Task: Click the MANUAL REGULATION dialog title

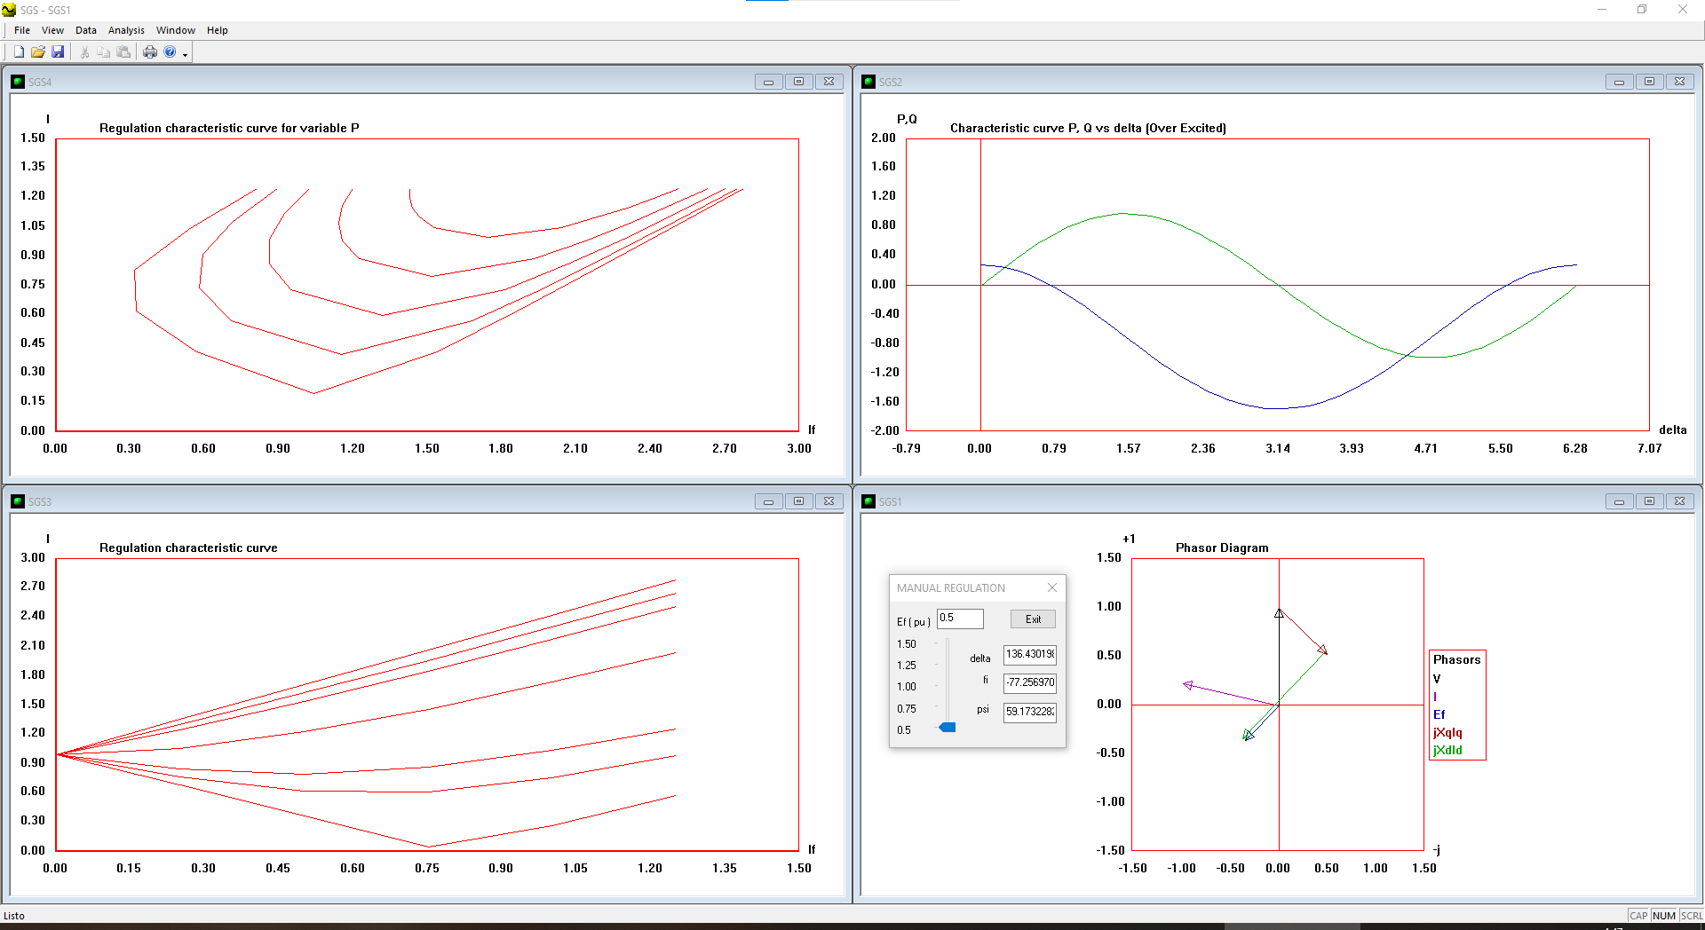Action: 951,588
